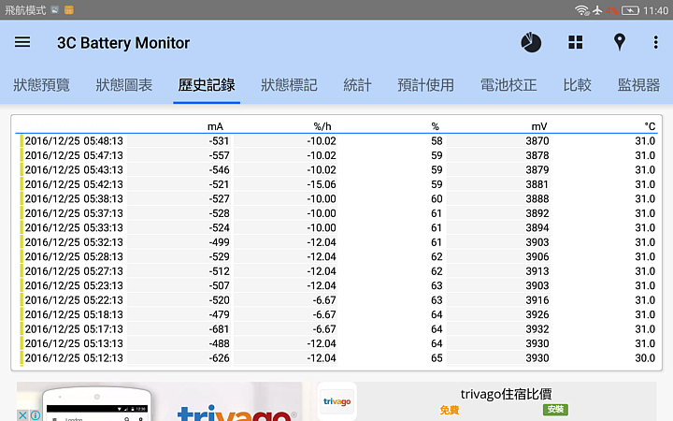
Task: Select the row 2016/12/25 05:48:13
Action: point(338,141)
